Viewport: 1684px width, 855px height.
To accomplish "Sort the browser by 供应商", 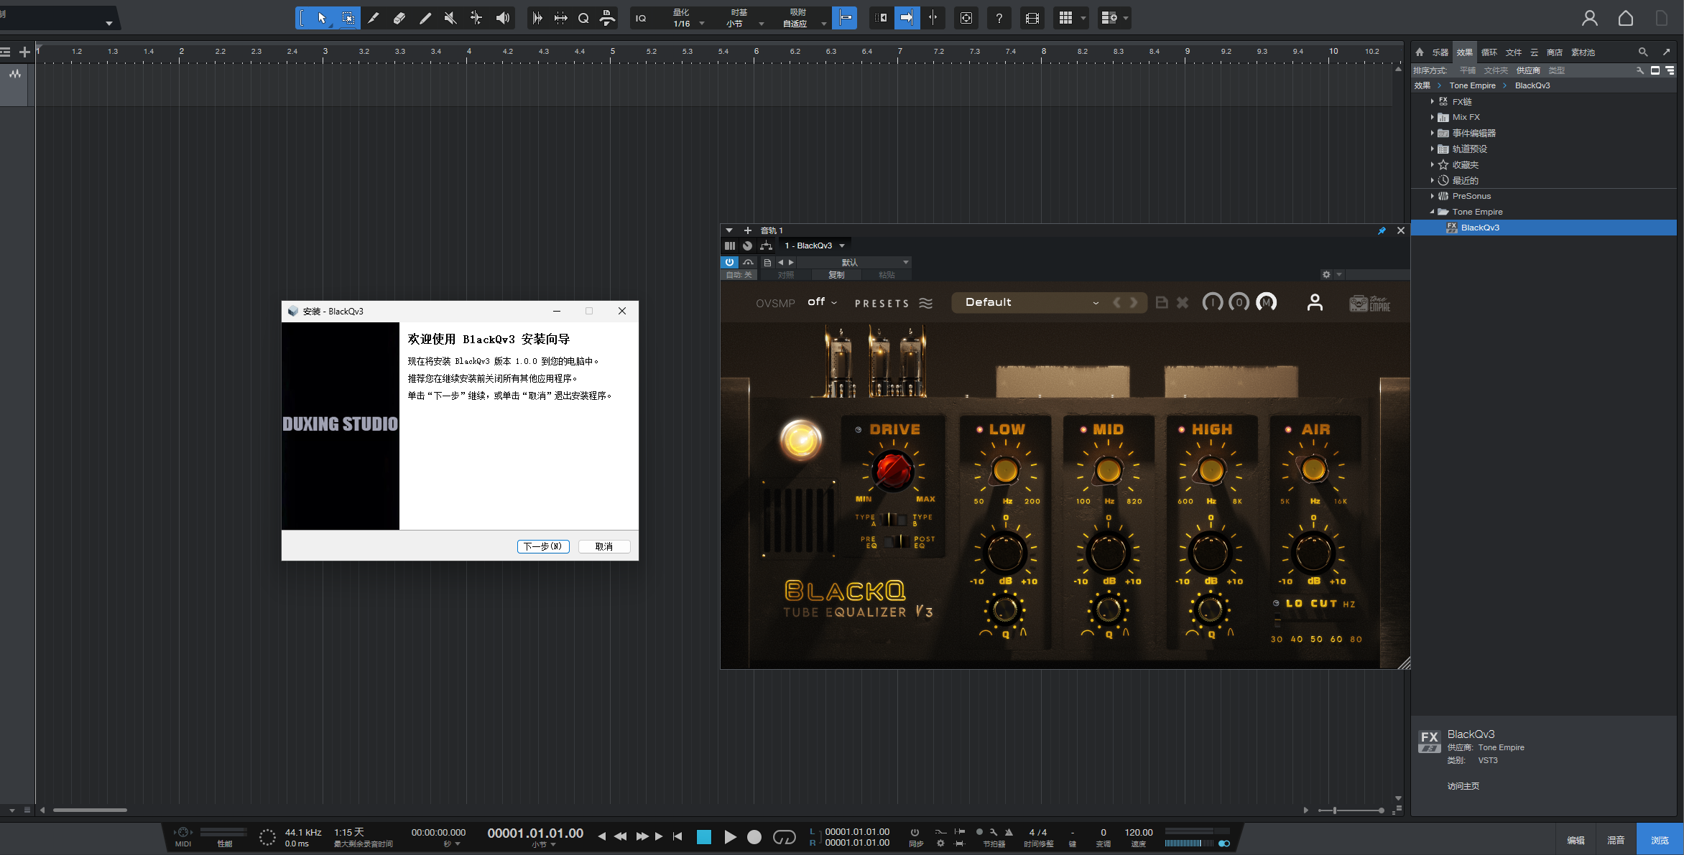I will (1528, 70).
